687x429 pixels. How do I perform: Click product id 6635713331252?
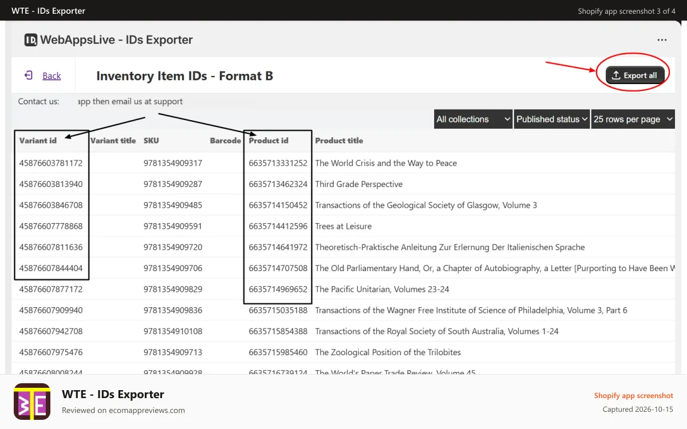click(278, 163)
